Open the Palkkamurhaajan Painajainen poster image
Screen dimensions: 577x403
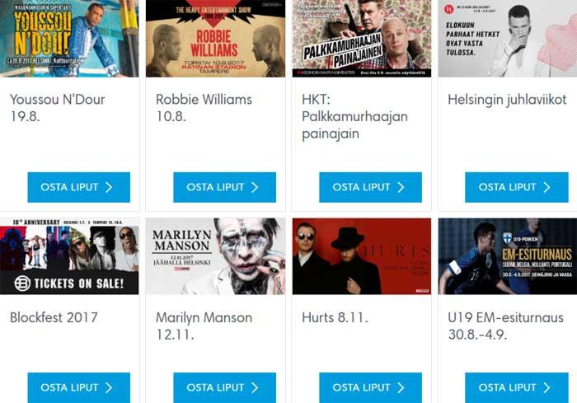362,38
